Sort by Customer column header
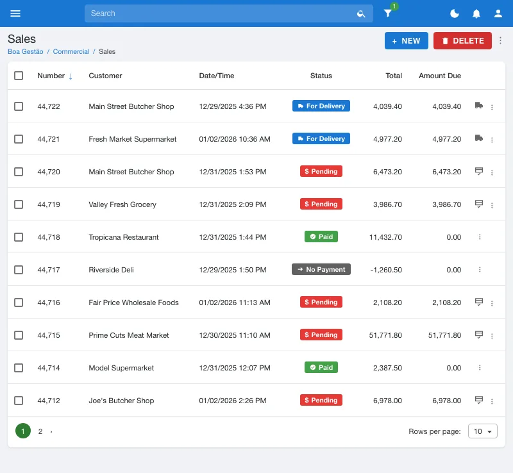 click(x=105, y=76)
